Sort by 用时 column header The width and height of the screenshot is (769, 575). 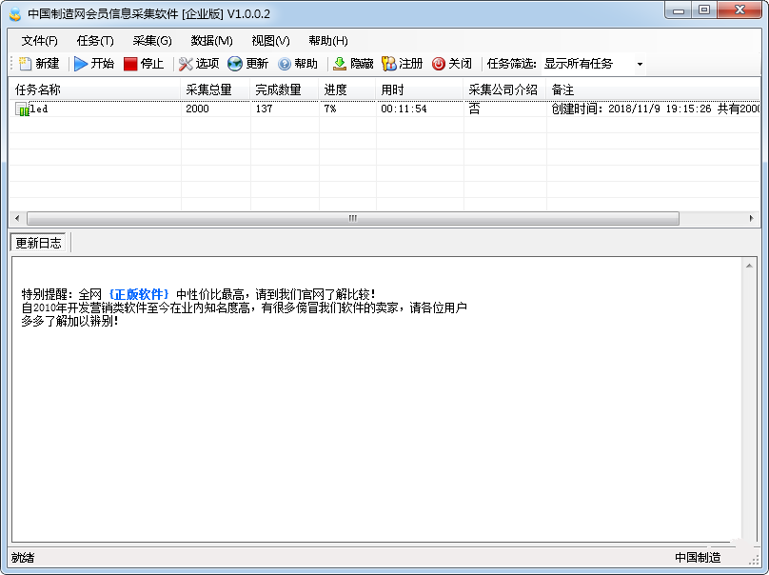click(x=420, y=89)
